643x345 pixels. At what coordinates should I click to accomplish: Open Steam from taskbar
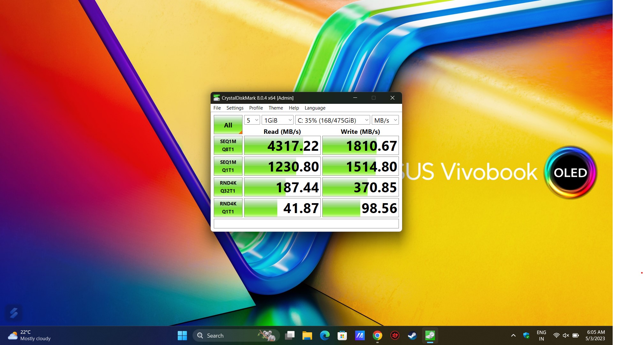[x=412, y=335]
